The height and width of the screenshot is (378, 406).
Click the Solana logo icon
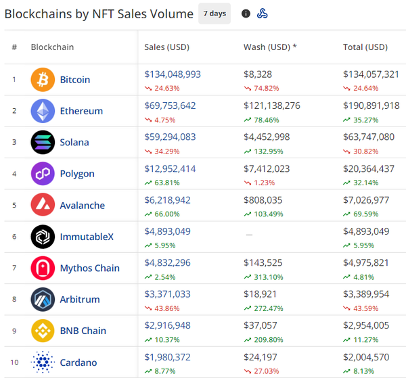coord(43,142)
